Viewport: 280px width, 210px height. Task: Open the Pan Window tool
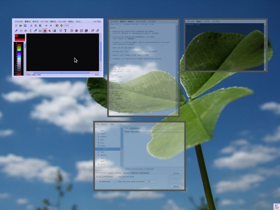coord(61,26)
